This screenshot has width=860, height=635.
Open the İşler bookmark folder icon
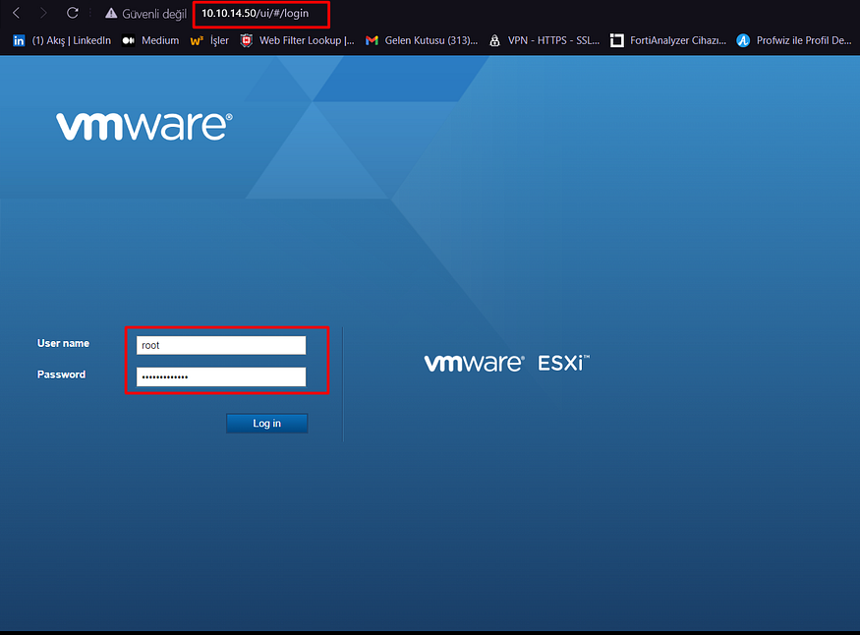click(x=197, y=40)
